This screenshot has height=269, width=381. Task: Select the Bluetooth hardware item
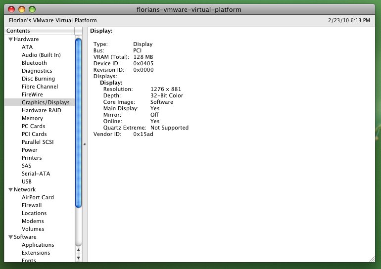click(x=34, y=63)
